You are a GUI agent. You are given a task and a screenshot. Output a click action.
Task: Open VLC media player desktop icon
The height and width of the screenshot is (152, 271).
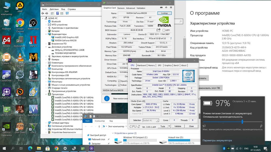click(x=20, y=60)
